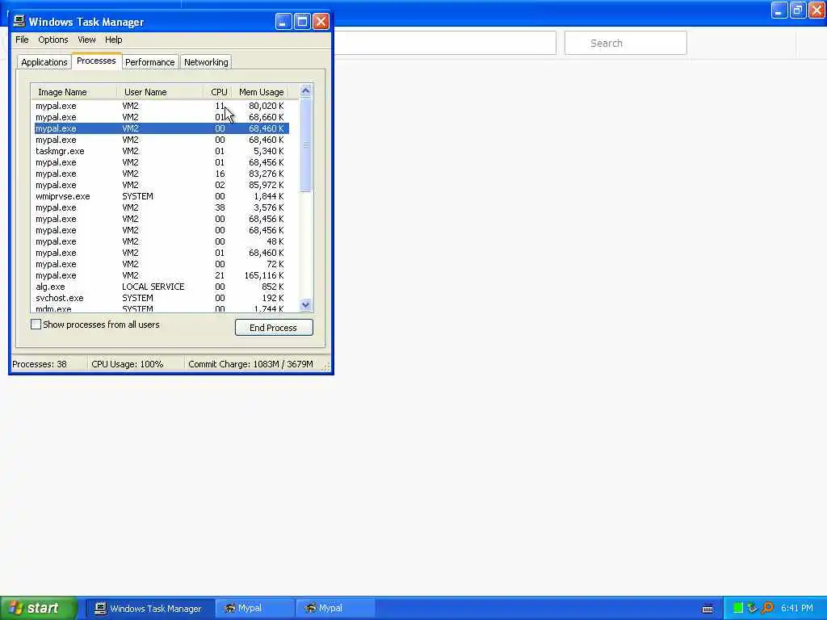Maximize the Windows Task Manager window
This screenshot has height=620, width=827.
pyautogui.click(x=302, y=22)
